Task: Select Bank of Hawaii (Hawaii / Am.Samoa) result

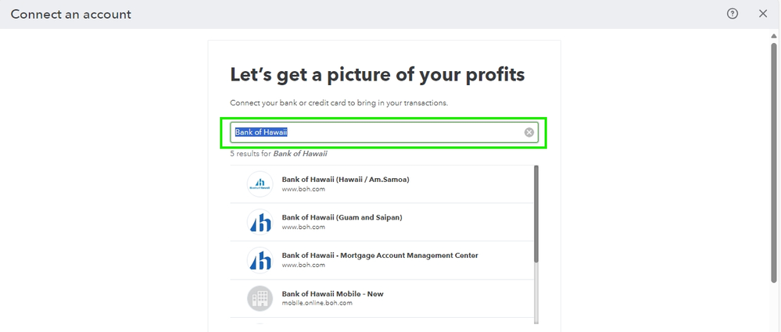Action: pyautogui.click(x=345, y=180)
